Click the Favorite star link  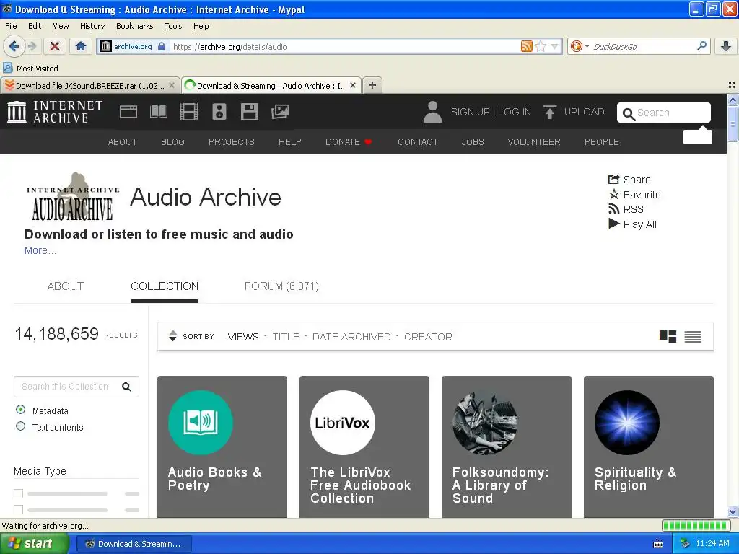(635, 195)
